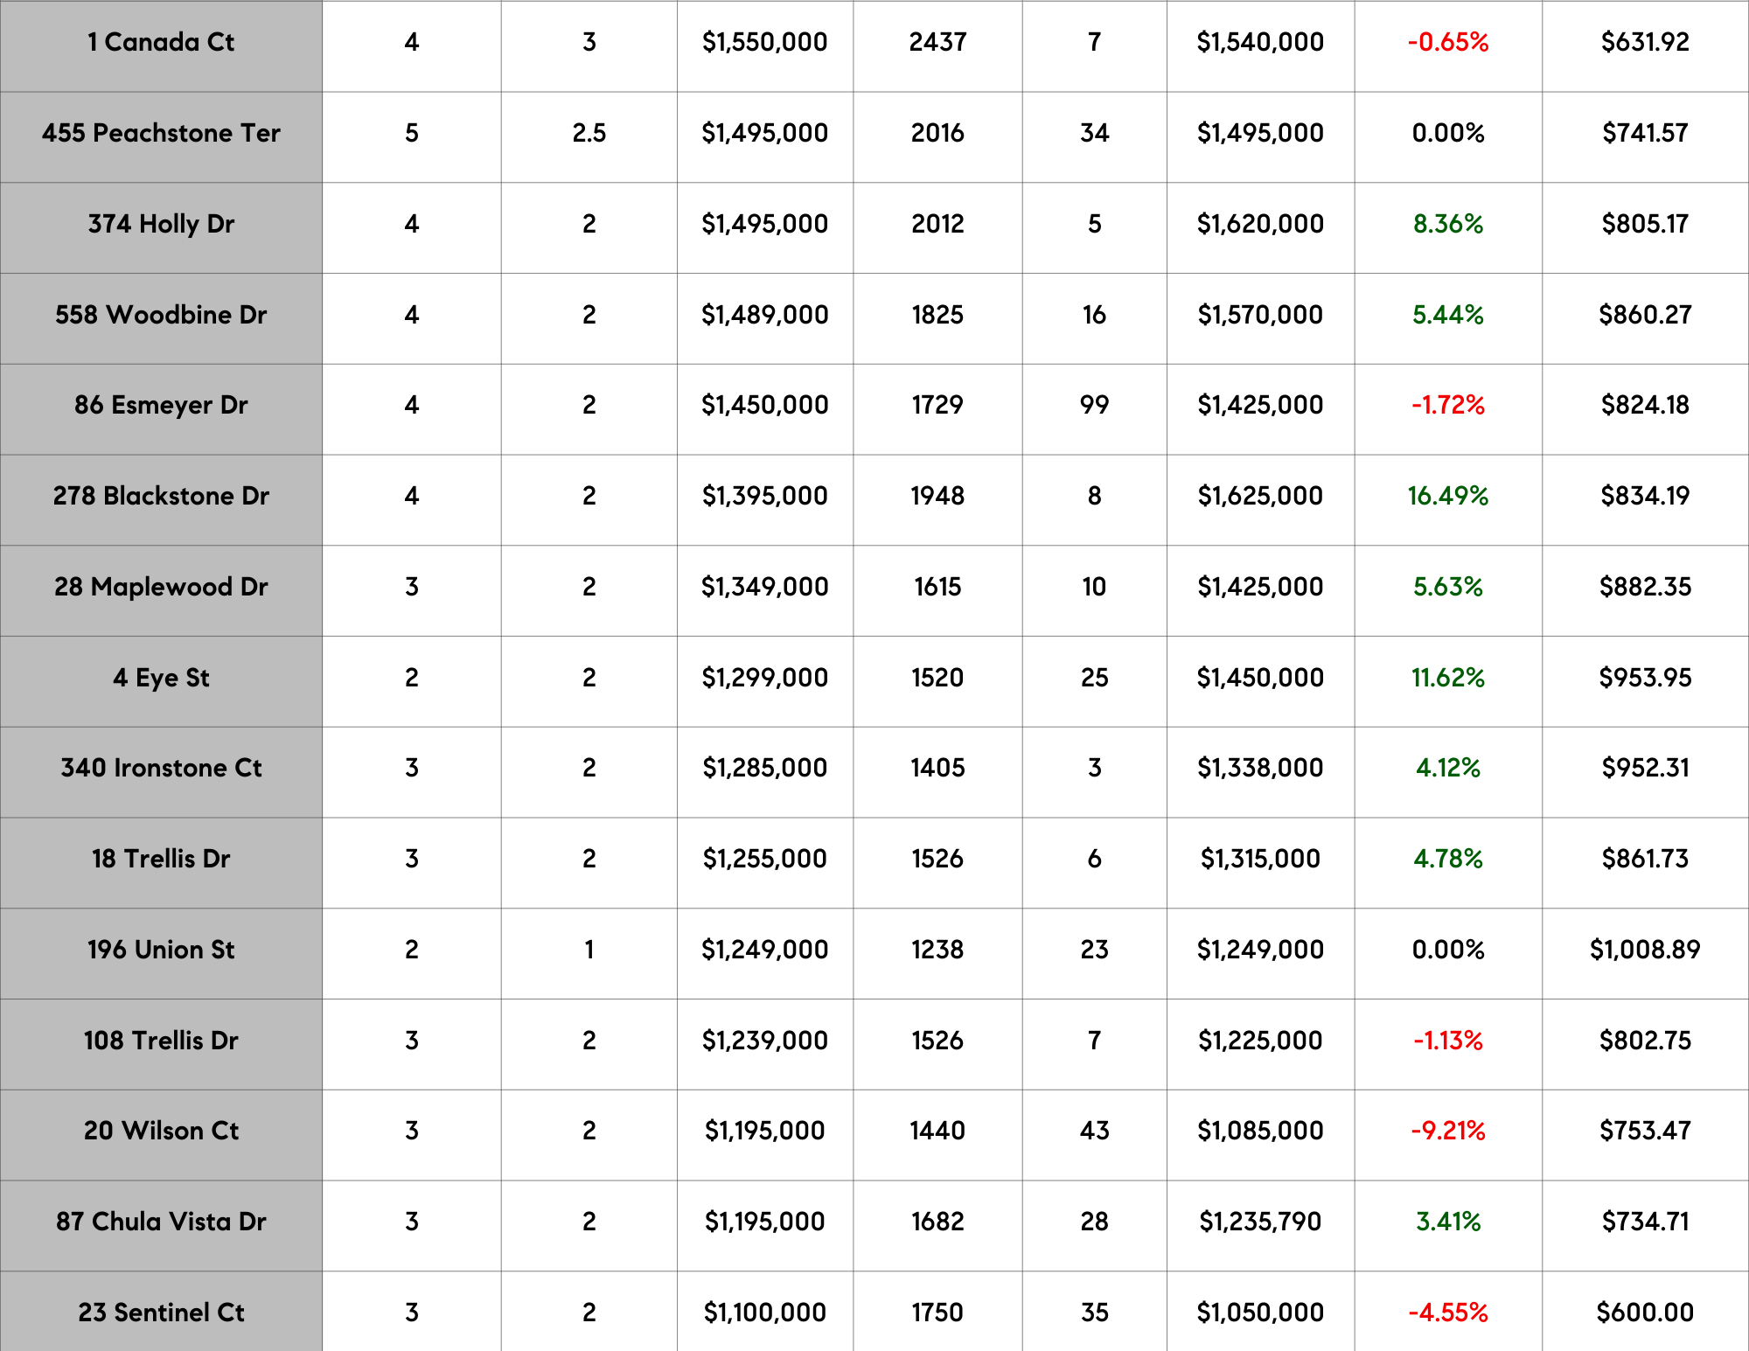The image size is (1749, 1351).
Task: Select the 1 Canada Ct address cell
Action: coord(161,42)
